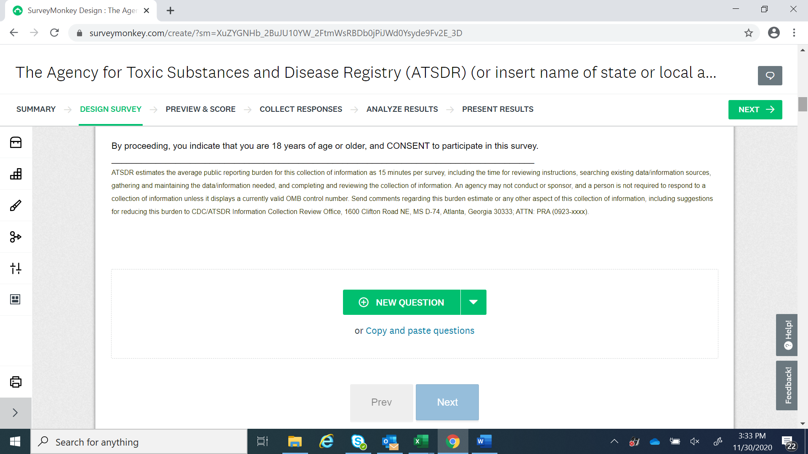
Task: Show hidden system tray icons
Action: [614, 441]
